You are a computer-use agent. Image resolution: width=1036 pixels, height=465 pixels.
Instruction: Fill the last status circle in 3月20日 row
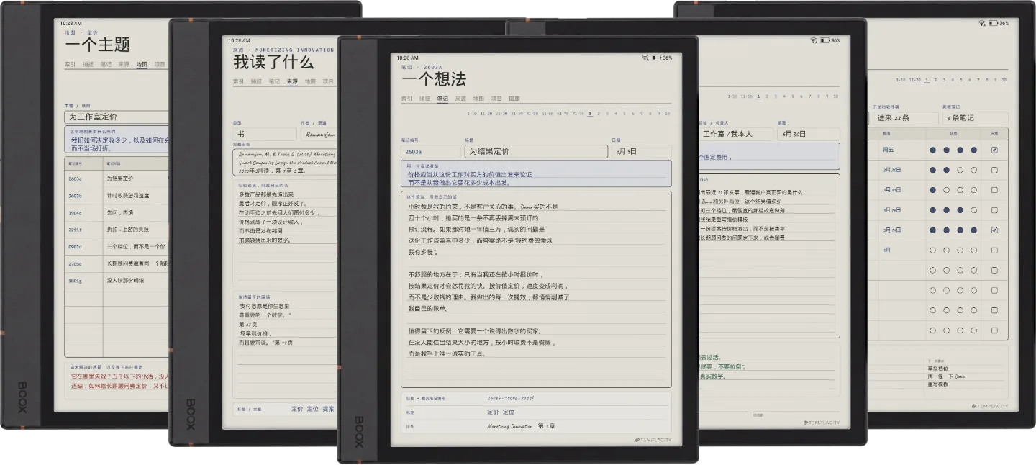tap(974, 170)
